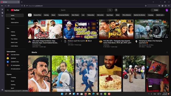Viewport: 171px width, 96px height.
Task: Open Trending under Explore
Action: (x=15, y=78)
